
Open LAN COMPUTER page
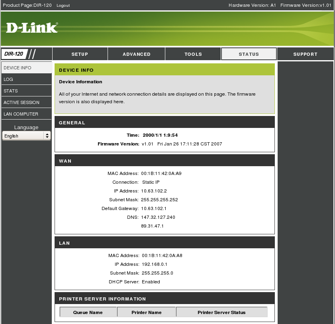pos(27,114)
